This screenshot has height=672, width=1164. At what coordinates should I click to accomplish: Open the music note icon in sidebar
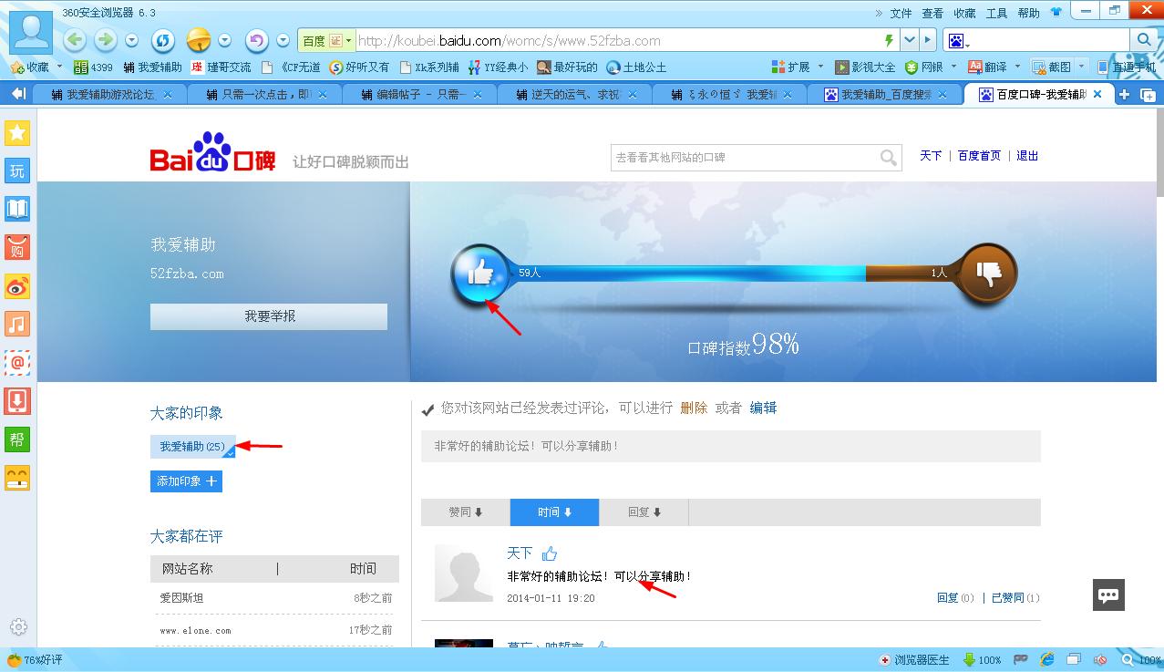[x=17, y=324]
